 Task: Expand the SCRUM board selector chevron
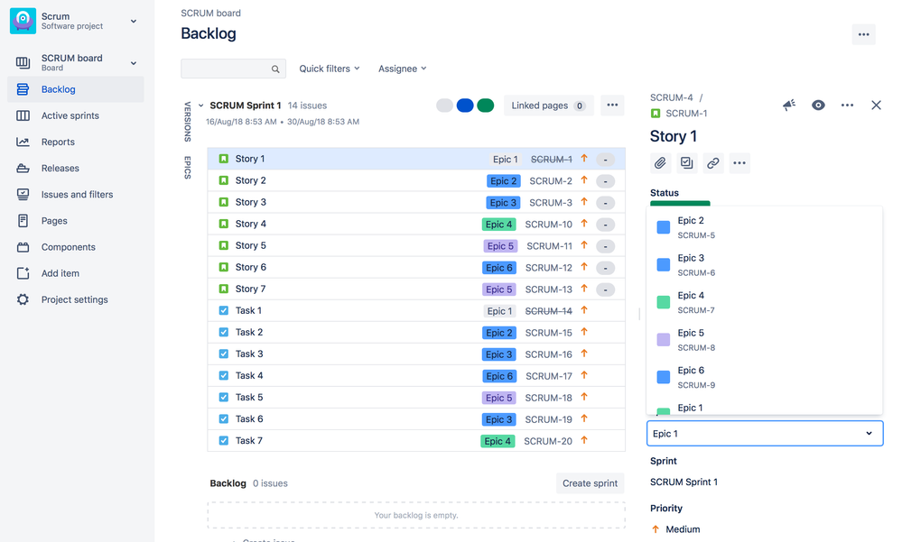pyautogui.click(x=134, y=63)
